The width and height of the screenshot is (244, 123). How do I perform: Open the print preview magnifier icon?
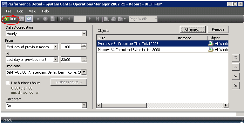tap(106, 19)
